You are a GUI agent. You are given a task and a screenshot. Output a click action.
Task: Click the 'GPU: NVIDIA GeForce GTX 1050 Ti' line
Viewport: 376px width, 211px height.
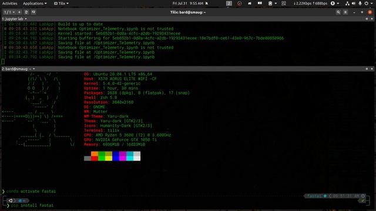coord(120,139)
